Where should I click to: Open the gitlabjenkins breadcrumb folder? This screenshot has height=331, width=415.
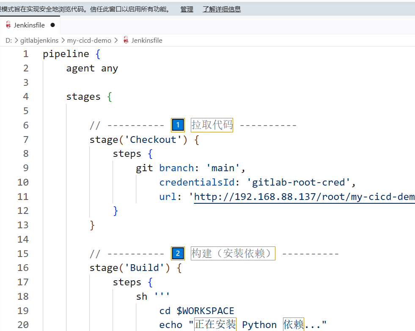coord(39,41)
